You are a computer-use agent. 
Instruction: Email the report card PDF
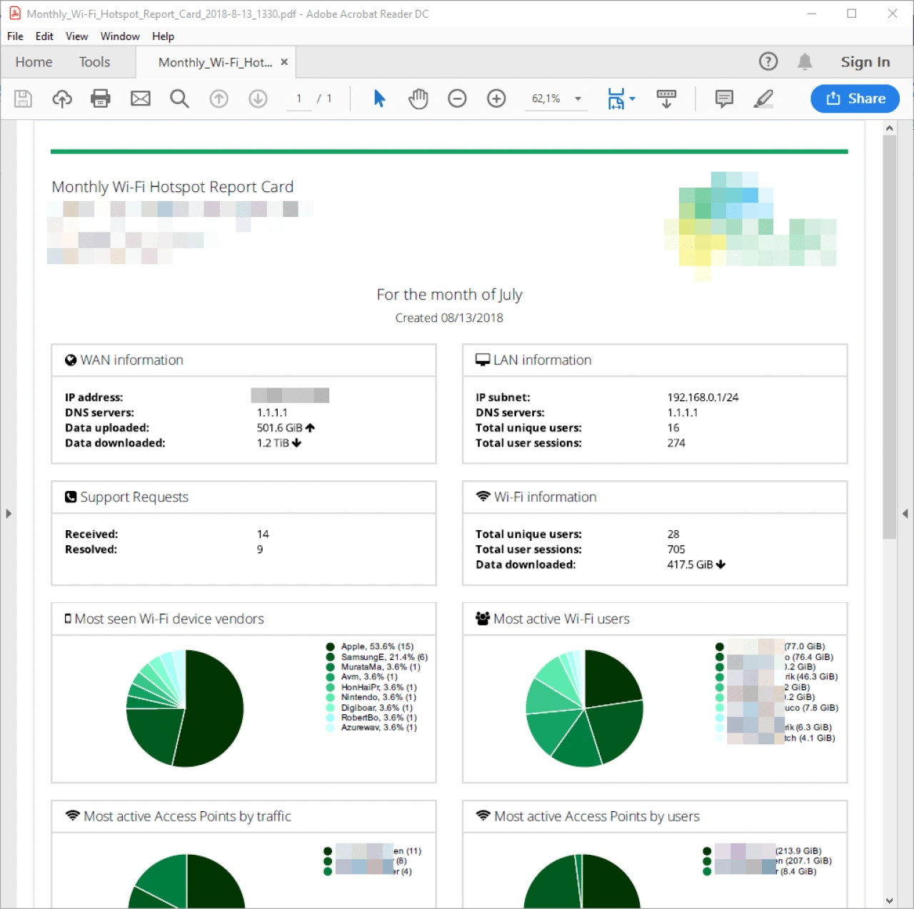[140, 98]
